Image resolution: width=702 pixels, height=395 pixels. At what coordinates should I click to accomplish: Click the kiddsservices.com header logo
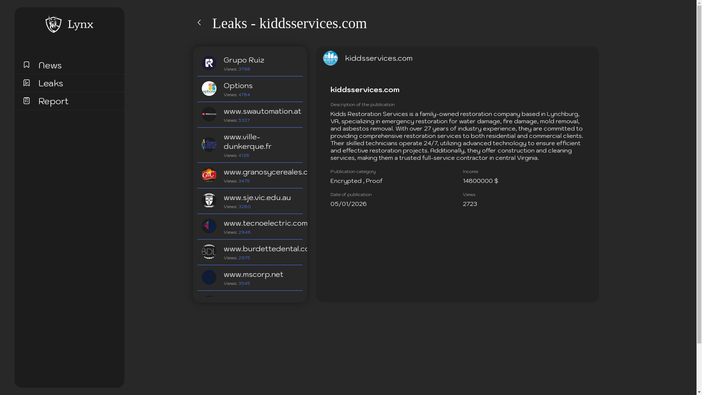pos(331,58)
